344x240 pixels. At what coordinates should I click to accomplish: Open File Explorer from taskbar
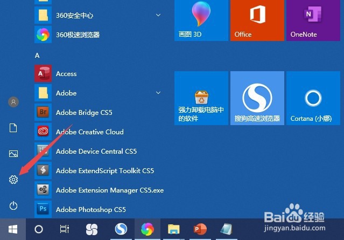pyautogui.click(x=174, y=229)
